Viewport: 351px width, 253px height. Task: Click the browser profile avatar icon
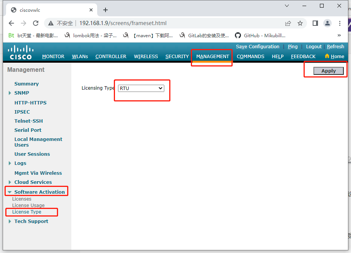327,23
